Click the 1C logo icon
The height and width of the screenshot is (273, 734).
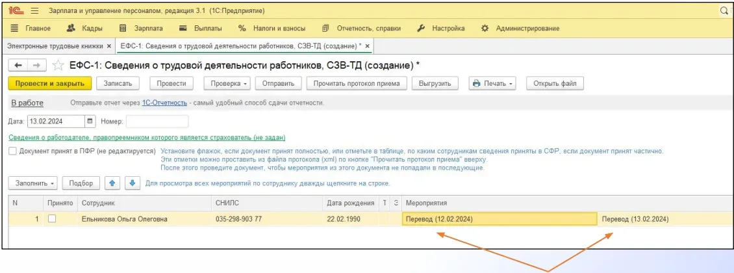pos(18,10)
